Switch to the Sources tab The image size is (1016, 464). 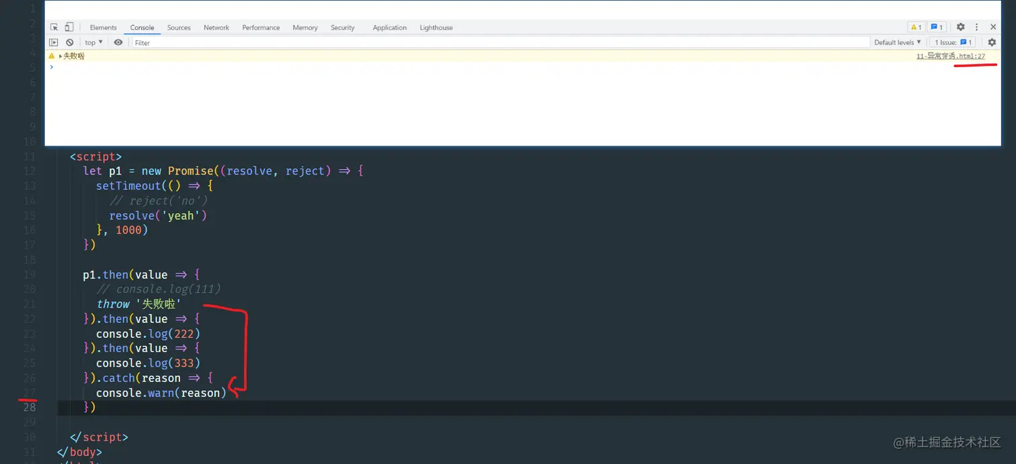[179, 28]
